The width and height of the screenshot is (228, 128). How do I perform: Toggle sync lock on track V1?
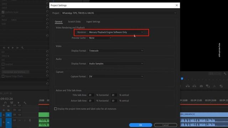click(x=14, y=115)
